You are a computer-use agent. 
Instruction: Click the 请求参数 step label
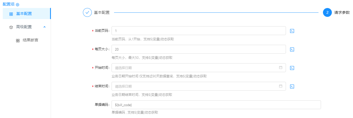coord(342,12)
